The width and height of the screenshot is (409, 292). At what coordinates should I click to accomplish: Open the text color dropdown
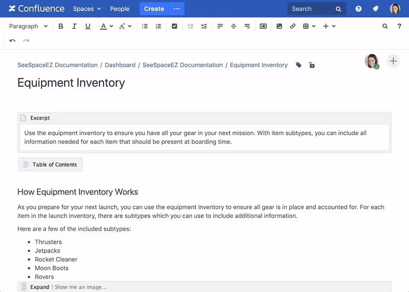(x=106, y=26)
